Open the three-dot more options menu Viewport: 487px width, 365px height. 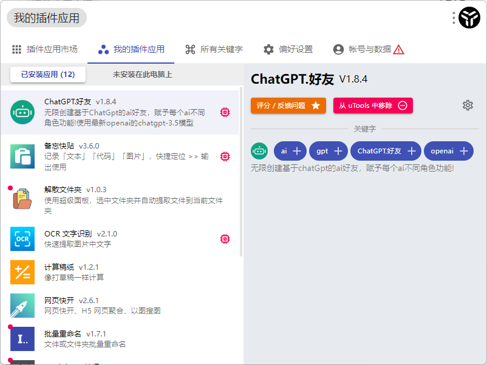pos(454,18)
